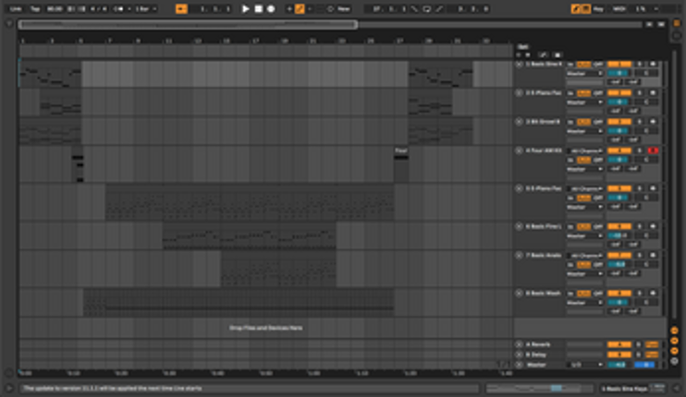The height and width of the screenshot is (397, 686).
Task: Toggle the Automation Arm button
Action: point(300,8)
